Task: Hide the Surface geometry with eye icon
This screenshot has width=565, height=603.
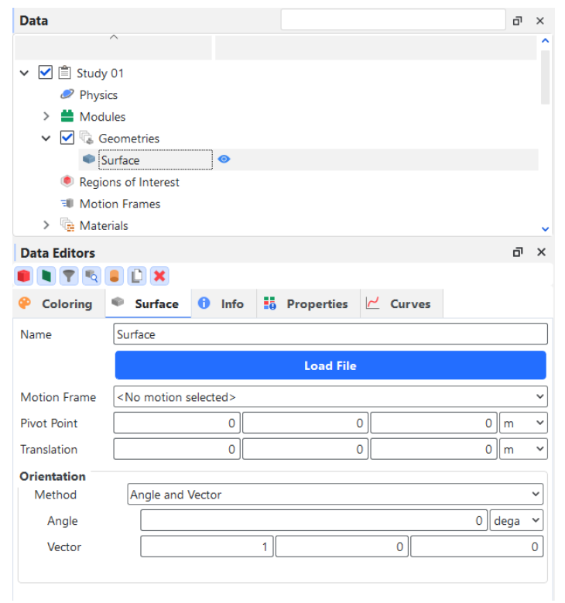Action: pyautogui.click(x=224, y=159)
